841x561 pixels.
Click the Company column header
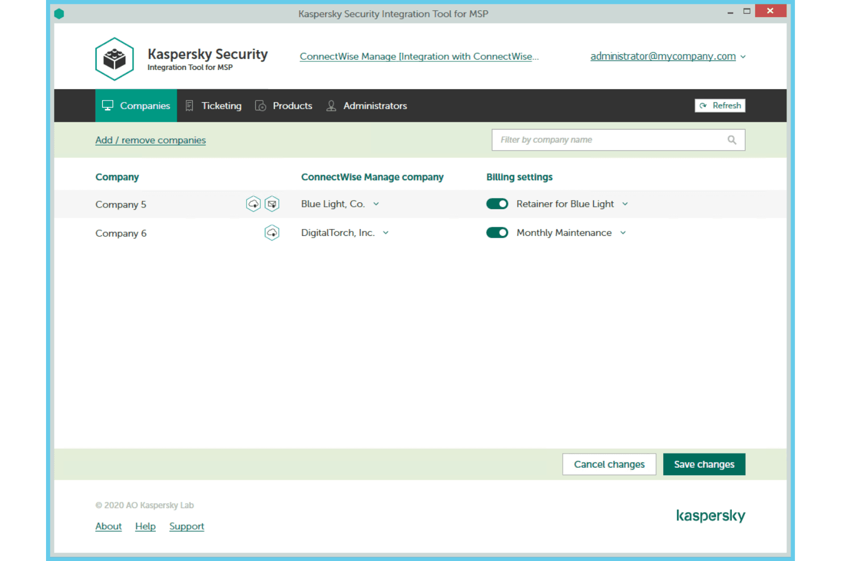click(x=117, y=177)
